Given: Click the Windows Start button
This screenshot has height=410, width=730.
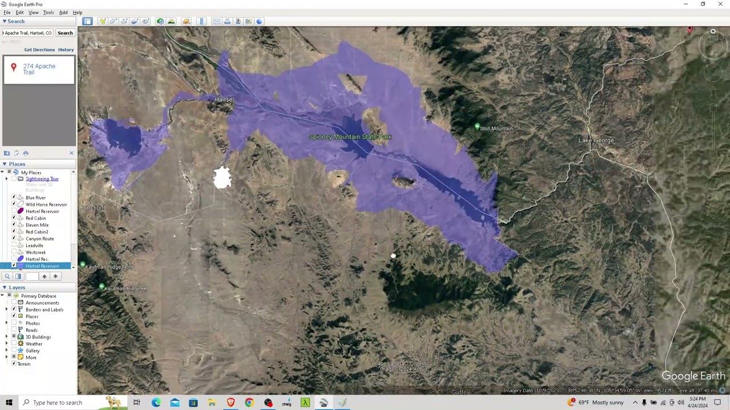Looking at the screenshot, I should (x=9, y=403).
